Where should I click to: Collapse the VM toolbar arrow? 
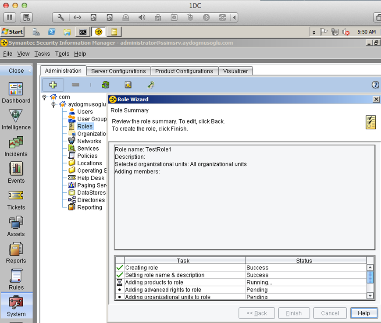[x=234, y=18]
